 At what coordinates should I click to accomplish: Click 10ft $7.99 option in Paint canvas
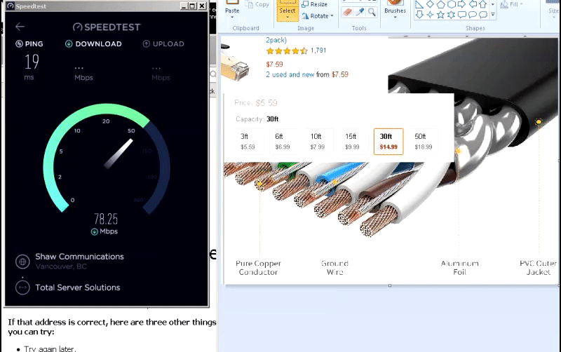(318, 142)
